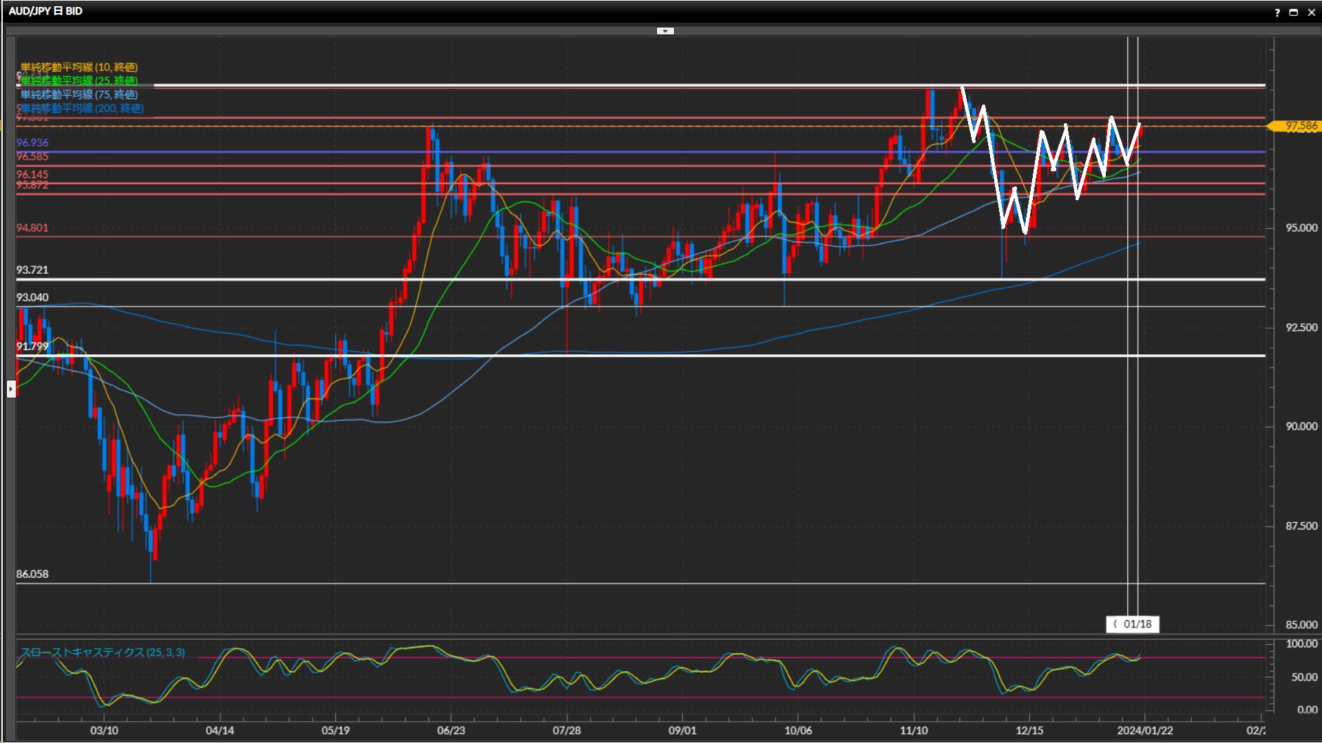Image resolution: width=1322 pixels, height=743 pixels.
Task: Open the chart help question-mark icon
Action: click(x=1277, y=12)
